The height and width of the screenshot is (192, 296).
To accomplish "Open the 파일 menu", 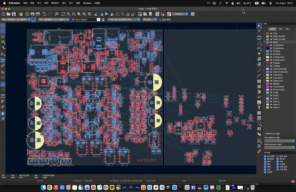I will click(x=25, y=3).
